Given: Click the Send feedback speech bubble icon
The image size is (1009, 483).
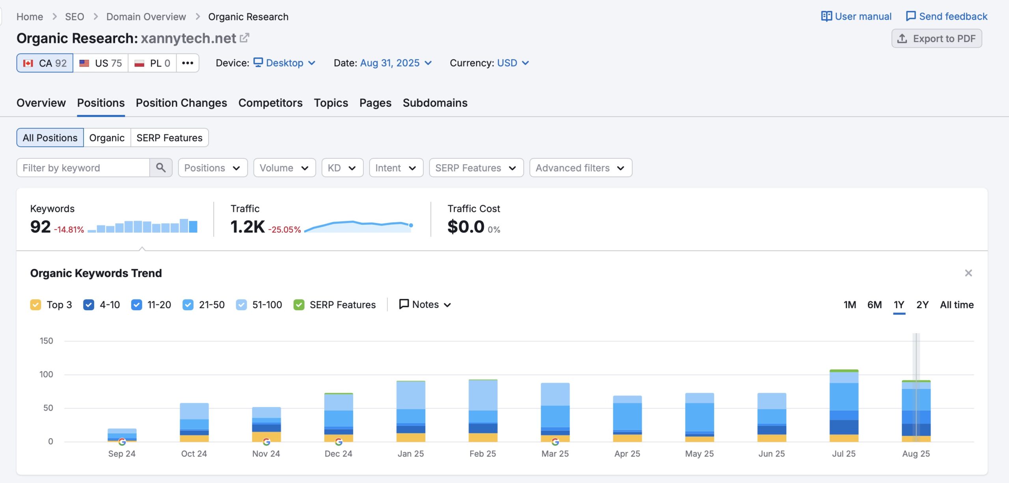Looking at the screenshot, I should coord(910,16).
